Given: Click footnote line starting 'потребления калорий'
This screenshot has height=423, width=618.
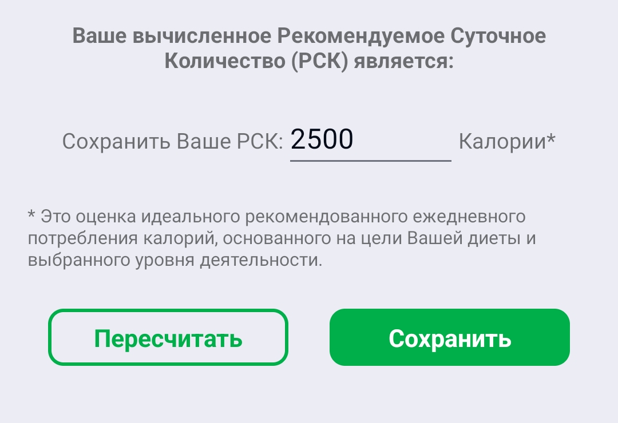Looking at the screenshot, I should coord(282,238).
